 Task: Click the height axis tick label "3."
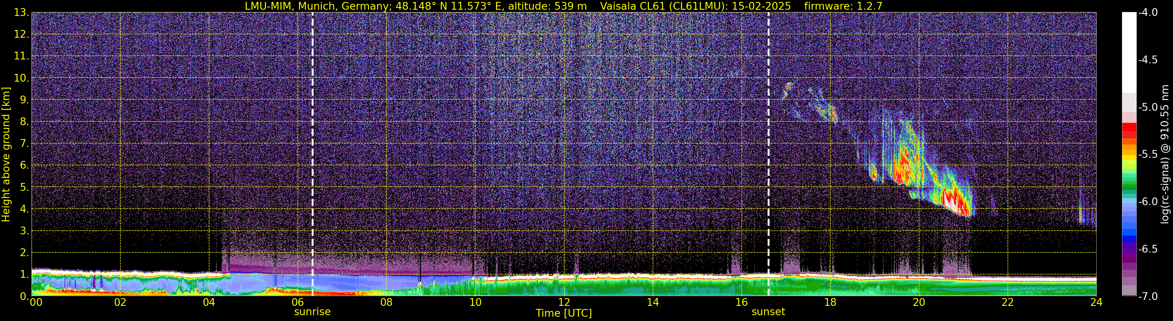click(x=25, y=231)
